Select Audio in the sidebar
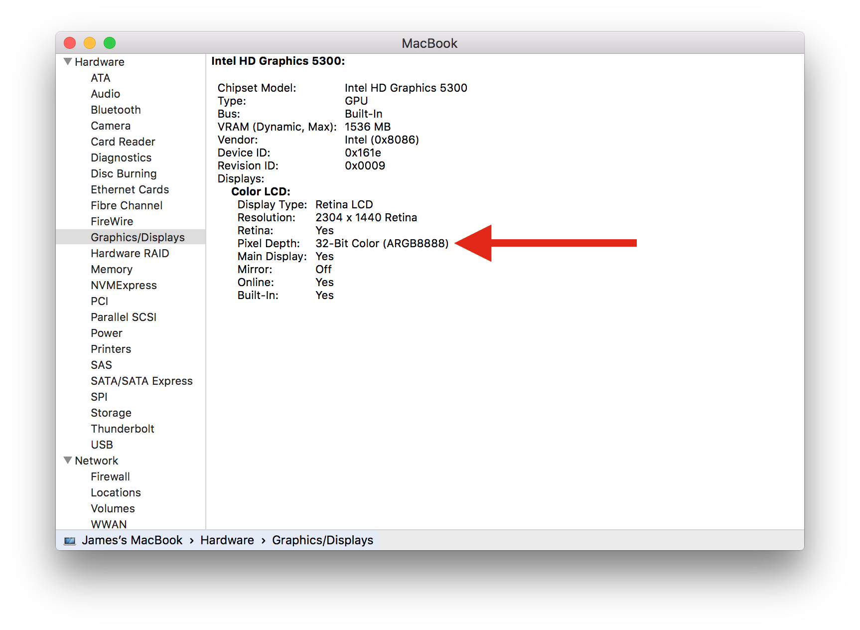Image resolution: width=860 pixels, height=630 pixels. click(106, 94)
